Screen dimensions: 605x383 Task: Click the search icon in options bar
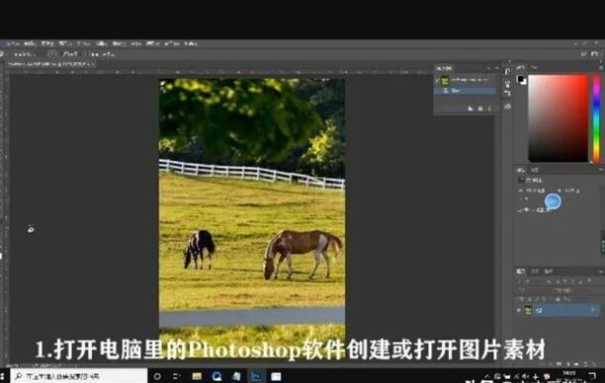coord(584,54)
